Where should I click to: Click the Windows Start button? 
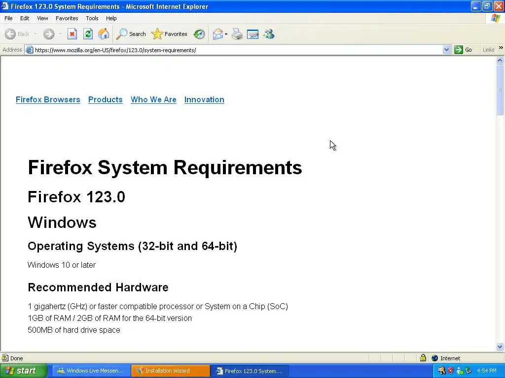23,371
